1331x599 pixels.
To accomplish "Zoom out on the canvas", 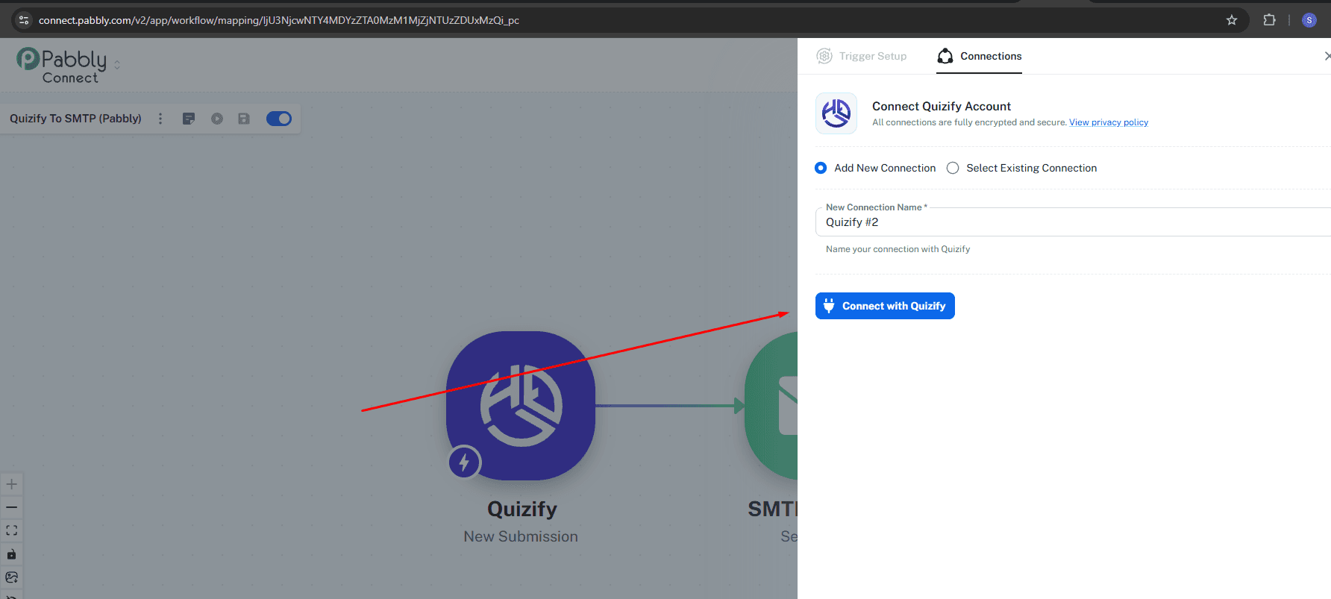I will (11, 507).
